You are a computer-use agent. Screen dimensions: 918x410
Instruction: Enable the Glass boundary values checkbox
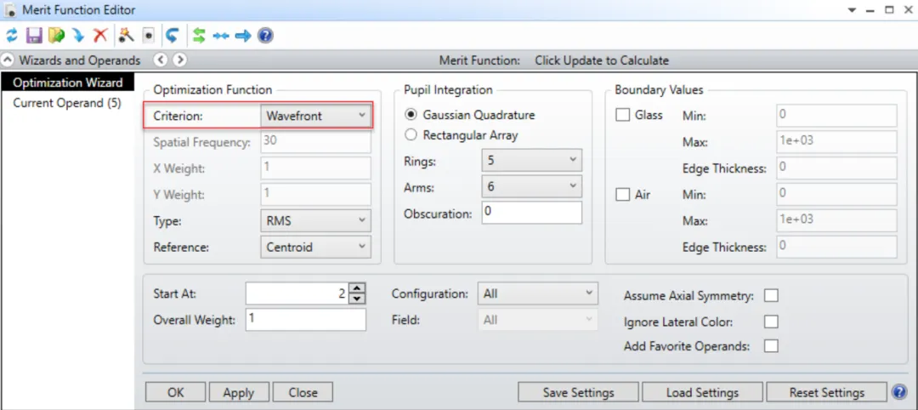click(x=622, y=116)
